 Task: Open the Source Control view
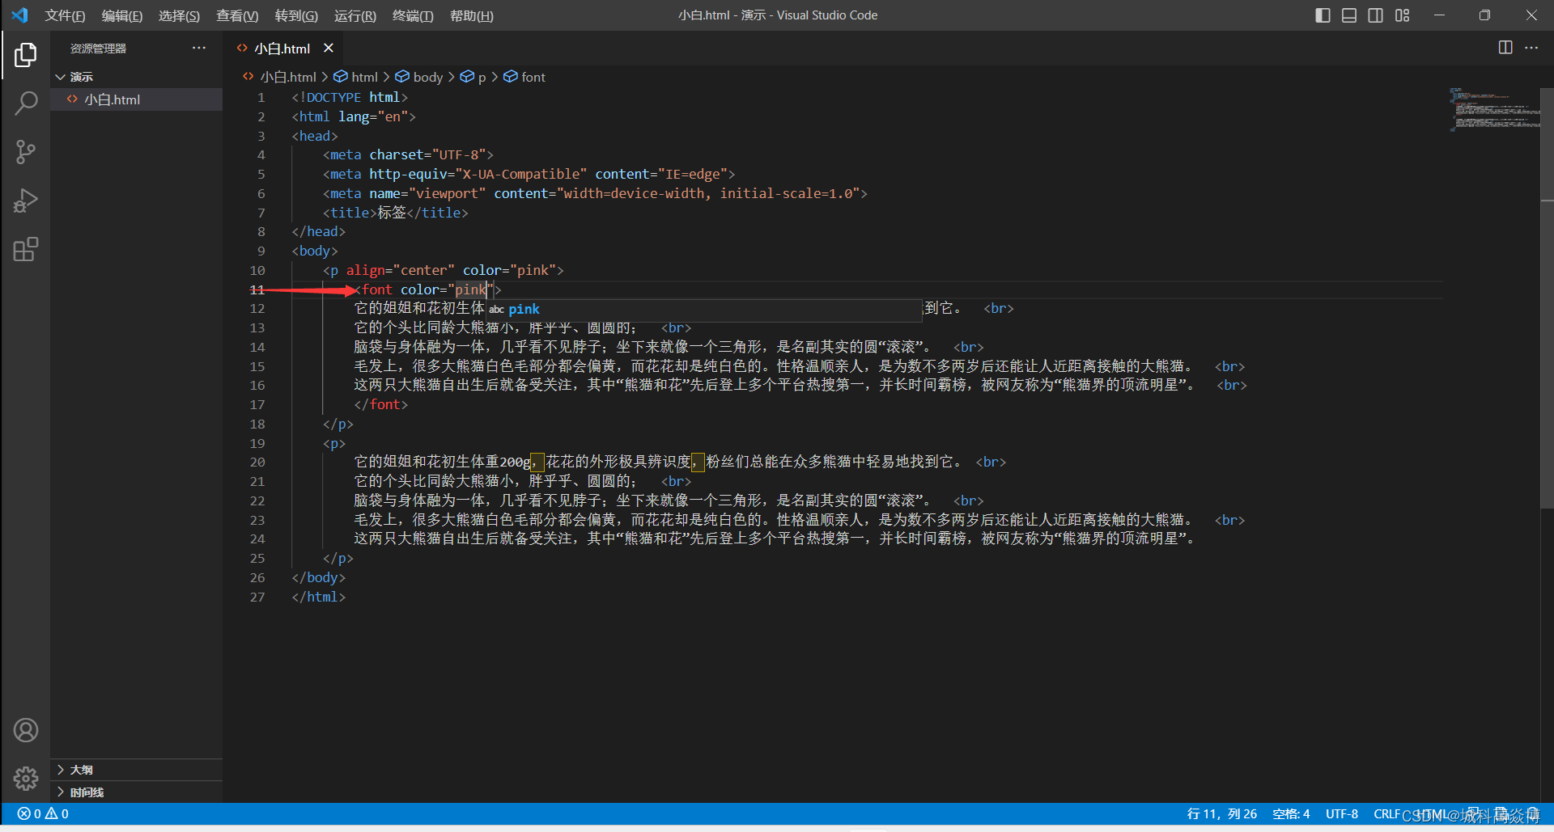(27, 152)
